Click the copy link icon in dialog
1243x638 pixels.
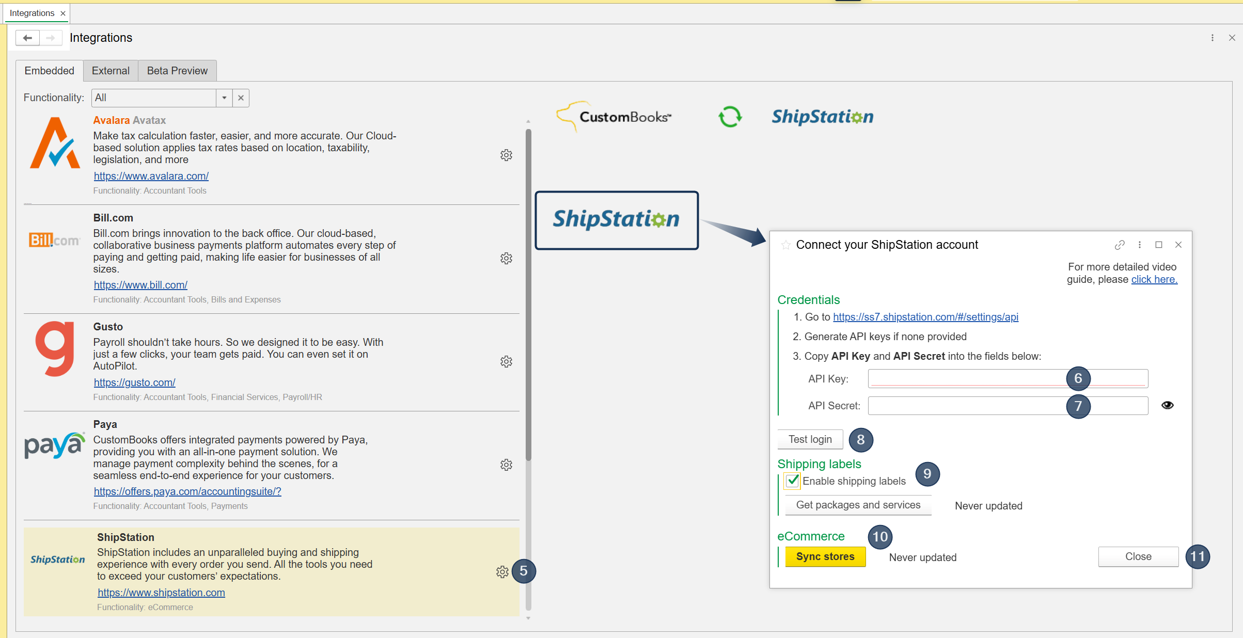(1119, 245)
